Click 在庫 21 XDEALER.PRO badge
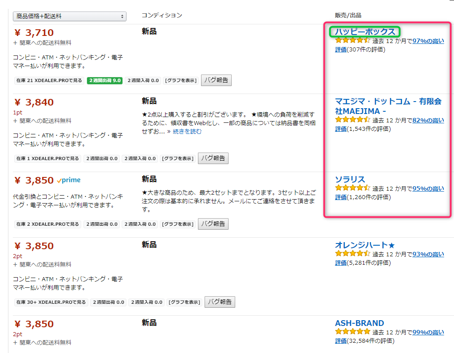The image size is (454, 353). click(x=49, y=81)
